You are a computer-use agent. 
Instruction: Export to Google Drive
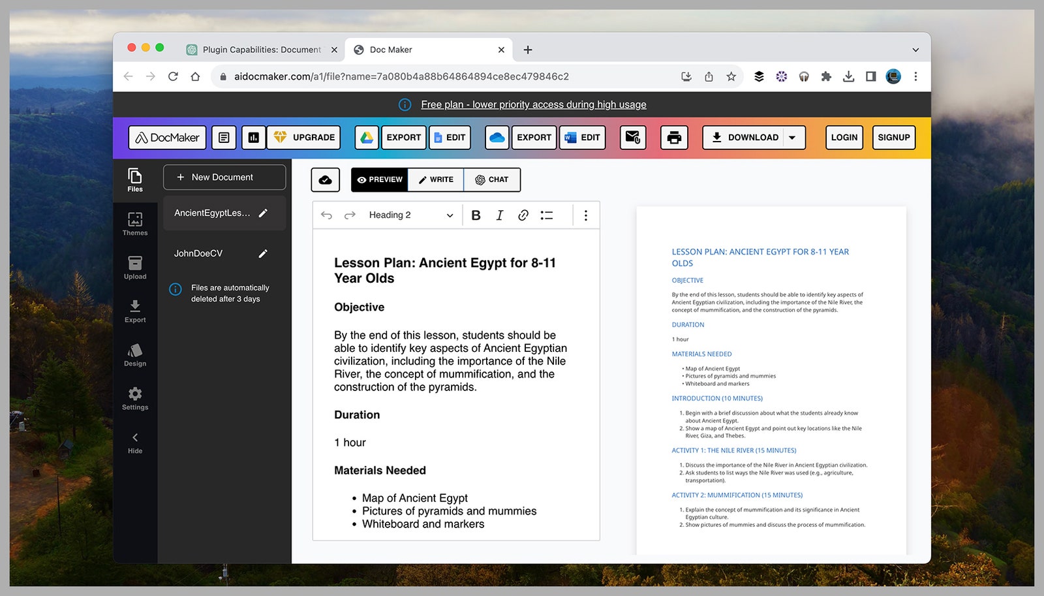tap(404, 138)
